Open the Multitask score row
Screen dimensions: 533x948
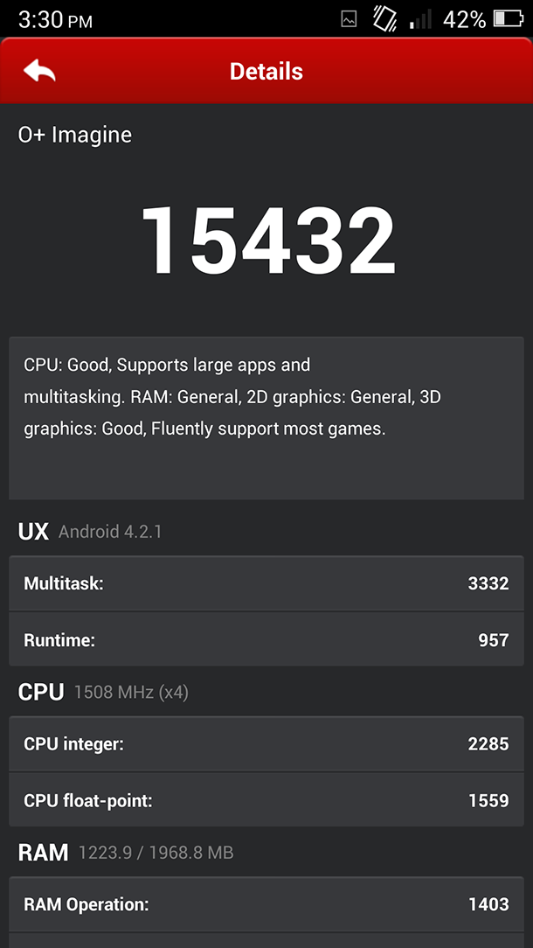(x=266, y=583)
